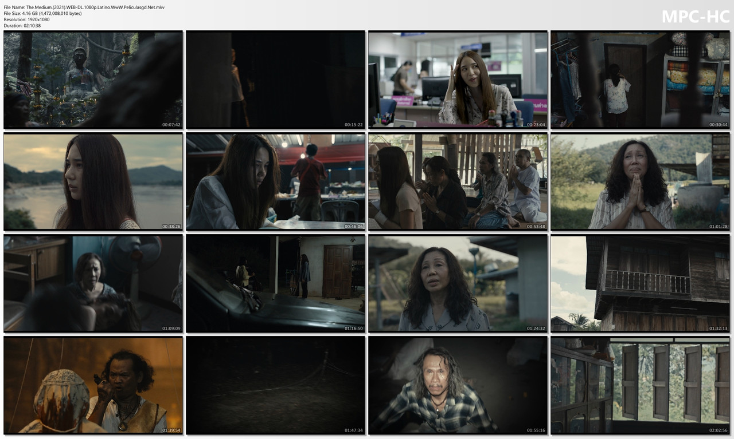The image size is (734, 439).
Task: Open the open window shutters thumbnail 02:02:56
Action: click(x=640, y=386)
